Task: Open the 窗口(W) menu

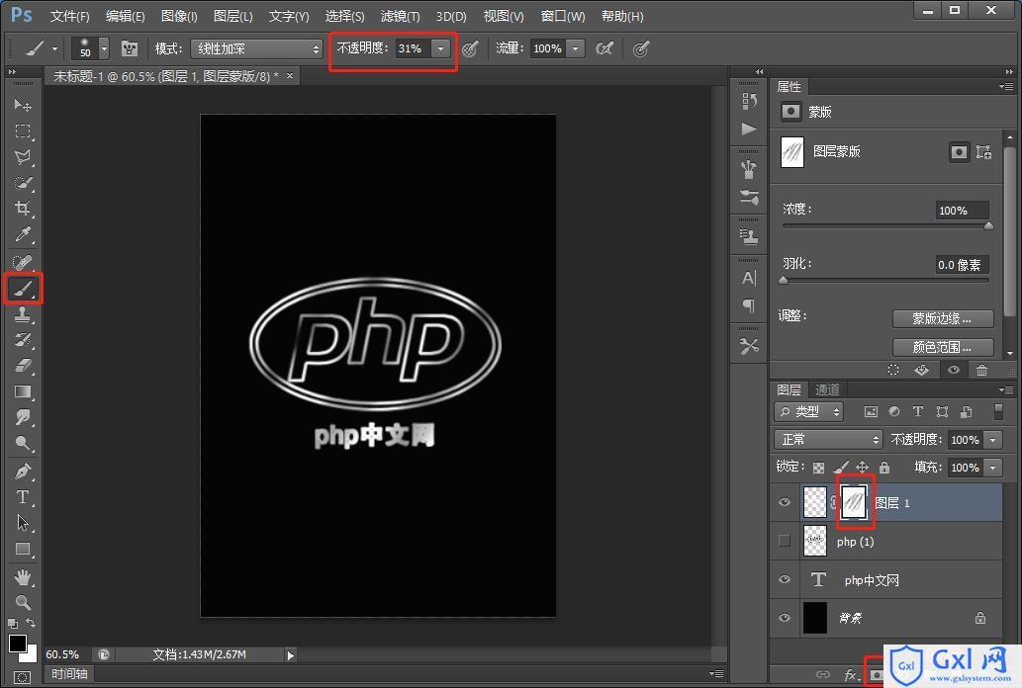Action: (x=563, y=16)
